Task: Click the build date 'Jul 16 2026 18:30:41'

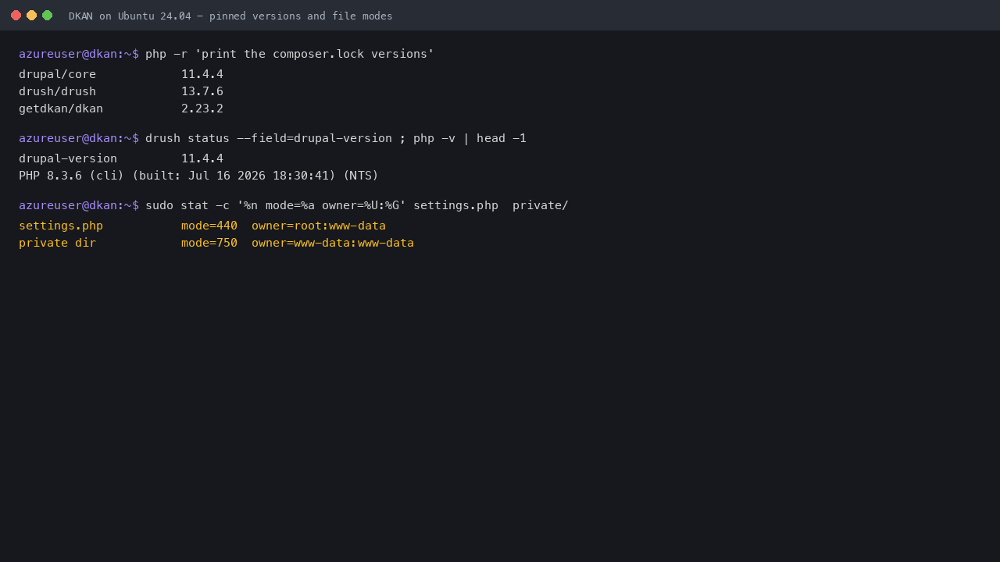Action: 259,176
